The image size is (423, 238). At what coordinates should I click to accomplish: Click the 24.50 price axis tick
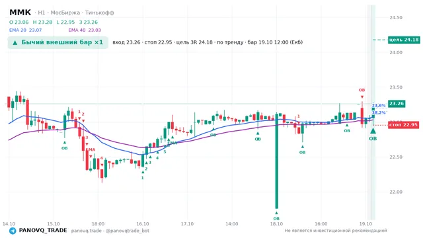tap(396, 18)
